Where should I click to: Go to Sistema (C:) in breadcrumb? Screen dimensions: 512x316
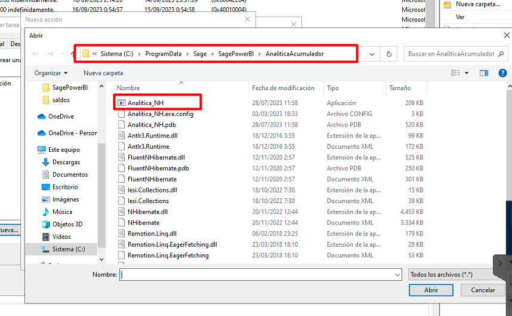tap(117, 54)
